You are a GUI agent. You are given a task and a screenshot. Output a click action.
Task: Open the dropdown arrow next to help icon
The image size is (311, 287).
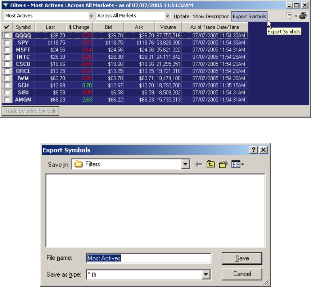(296, 16)
